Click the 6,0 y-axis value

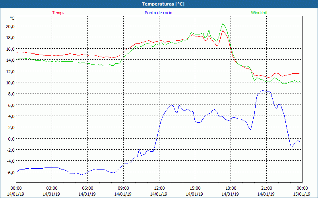pyautogui.click(x=11, y=105)
